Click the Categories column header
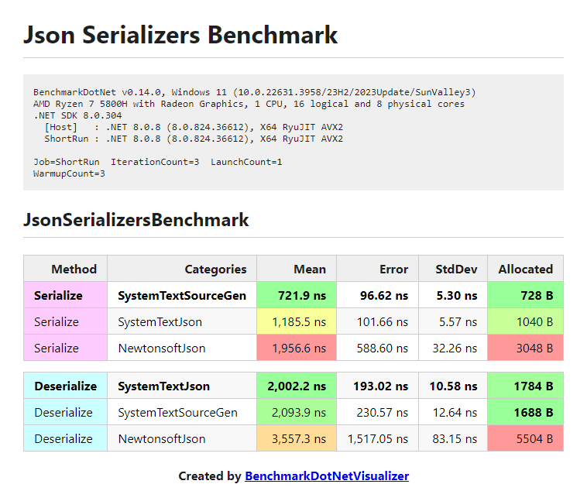This screenshot has width=587, height=491. pos(182,269)
